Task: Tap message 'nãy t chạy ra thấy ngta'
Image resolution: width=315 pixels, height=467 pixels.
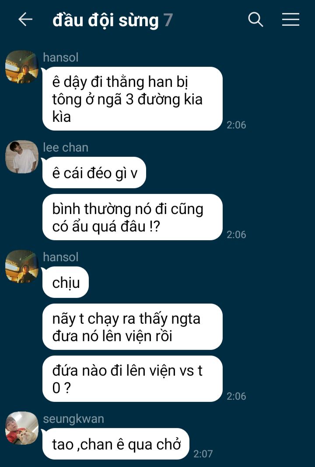Action: [133, 327]
